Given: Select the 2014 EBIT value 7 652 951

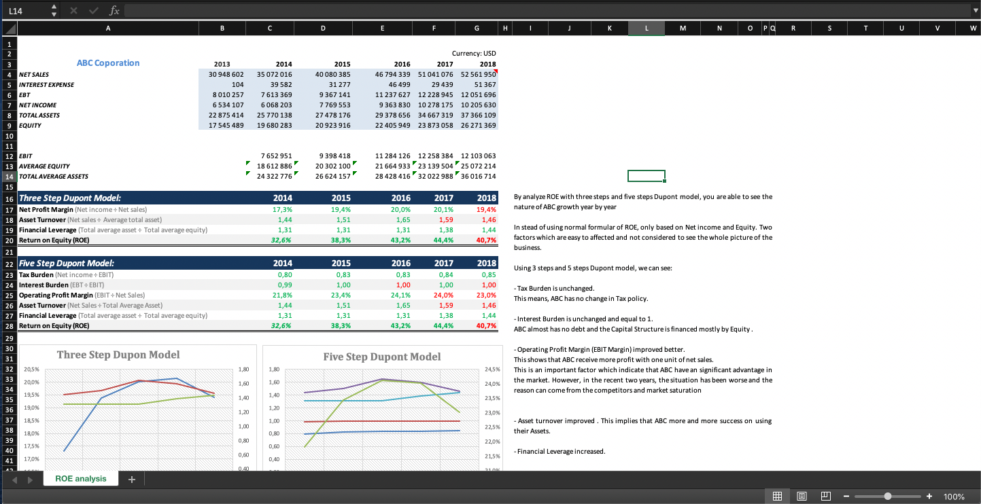Looking at the screenshot, I should (x=276, y=156).
